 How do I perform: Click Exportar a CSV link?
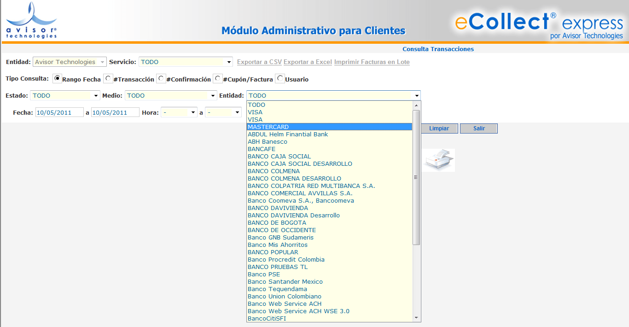259,62
